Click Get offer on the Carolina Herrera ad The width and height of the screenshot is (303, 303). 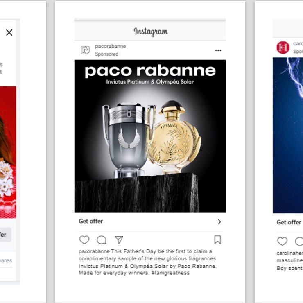[289, 222]
